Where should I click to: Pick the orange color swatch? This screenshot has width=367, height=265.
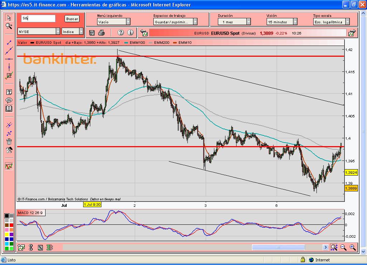11,230
